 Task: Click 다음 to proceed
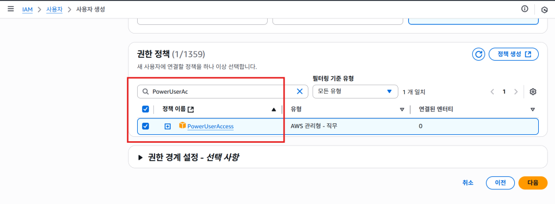coord(533,183)
